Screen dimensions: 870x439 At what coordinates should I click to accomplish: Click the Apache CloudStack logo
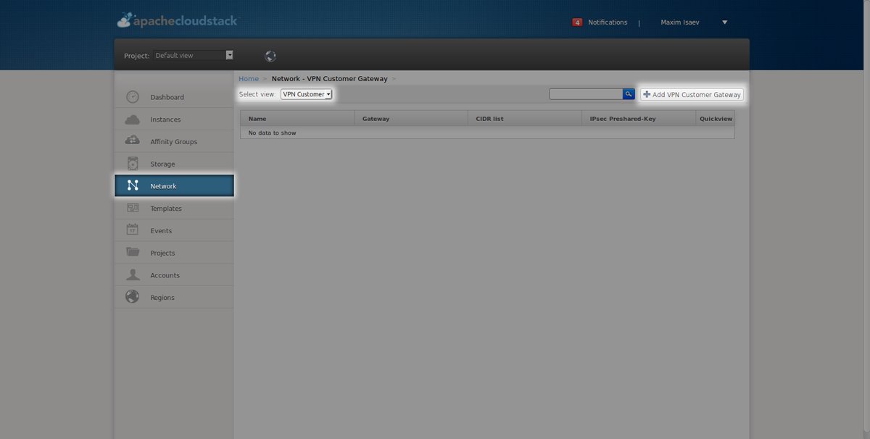click(177, 21)
